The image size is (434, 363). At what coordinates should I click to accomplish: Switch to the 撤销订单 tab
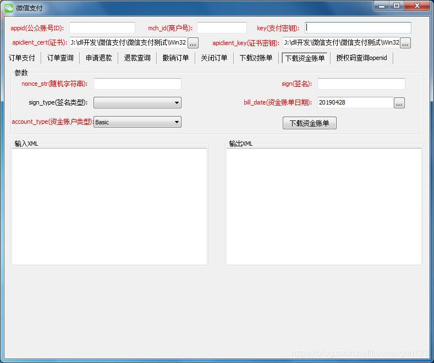click(x=175, y=58)
